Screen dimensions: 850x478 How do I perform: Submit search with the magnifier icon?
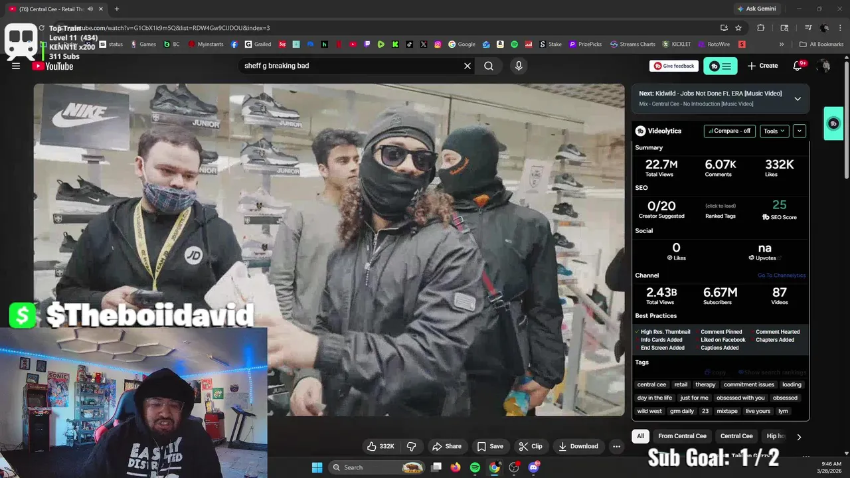tap(489, 66)
